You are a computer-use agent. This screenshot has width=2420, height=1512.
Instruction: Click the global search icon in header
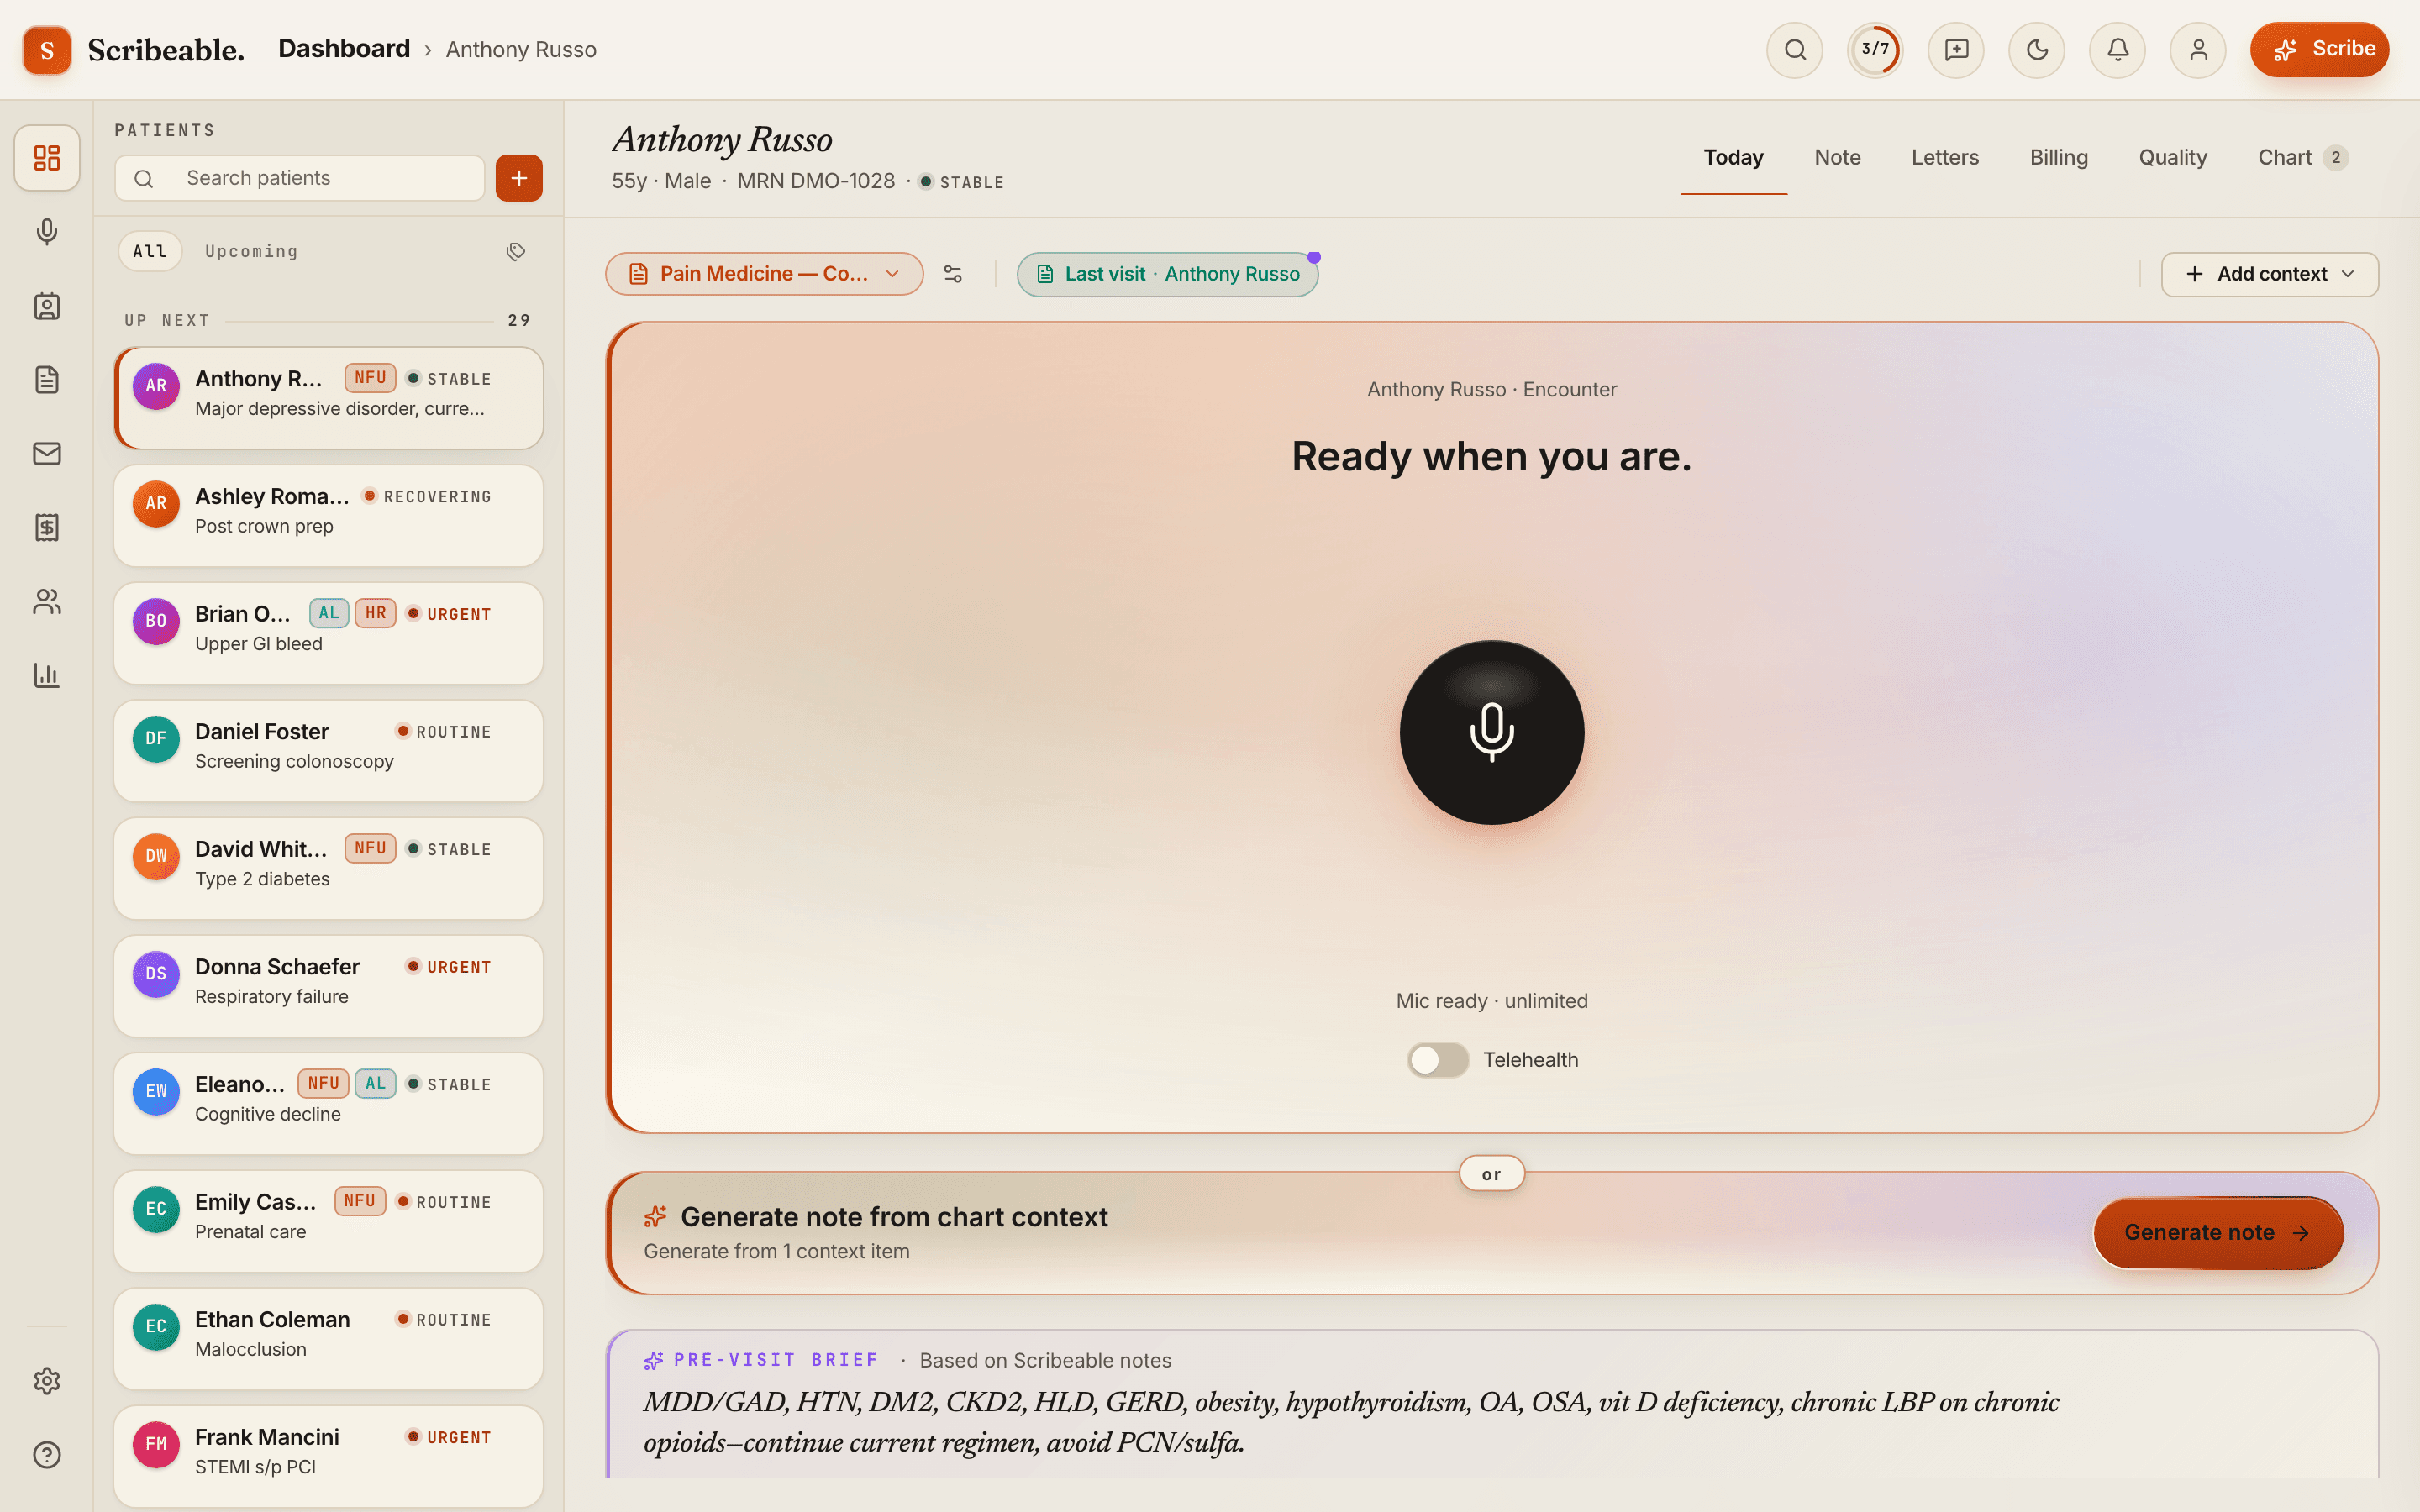[1795, 49]
